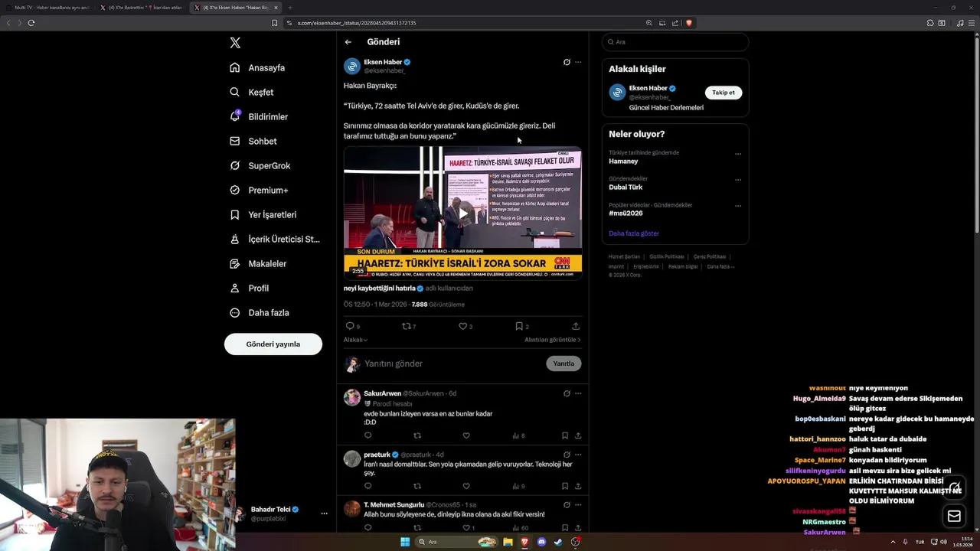Open account menu next to Bahadır Telci

[x=325, y=514]
